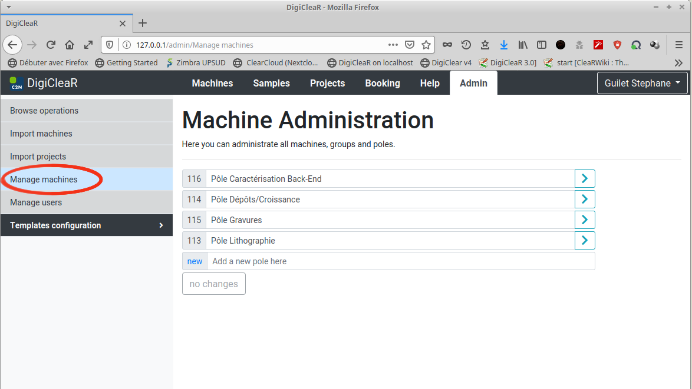Expand the Pôle Gravures entry
The image size is (692, 389).
(585, 220)
